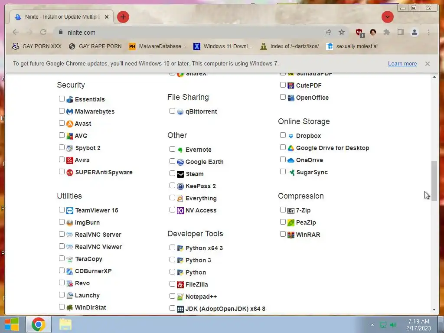Click the WinRAR icon

pos(291,235)
